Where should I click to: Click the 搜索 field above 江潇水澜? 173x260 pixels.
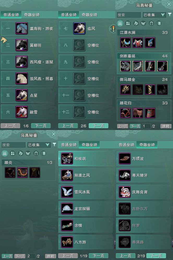[x=129, y=15]
